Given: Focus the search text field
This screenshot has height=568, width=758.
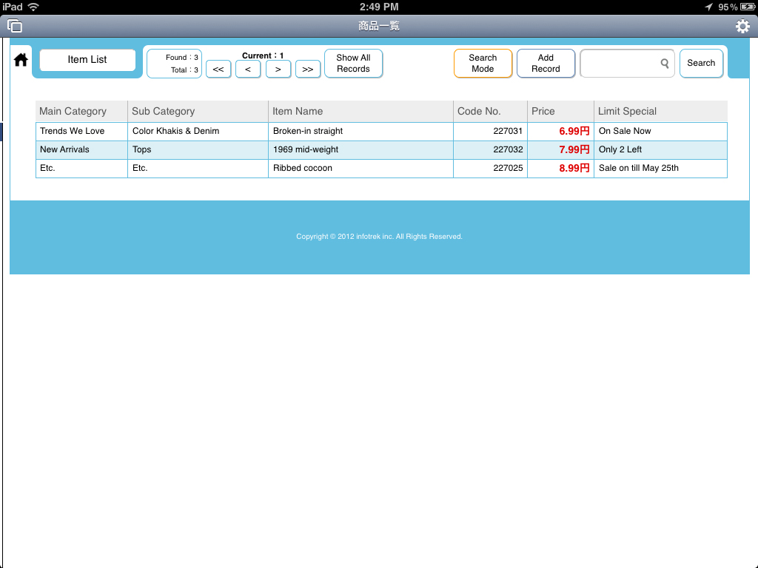Looking at the screenshot, I should point(620,64).
